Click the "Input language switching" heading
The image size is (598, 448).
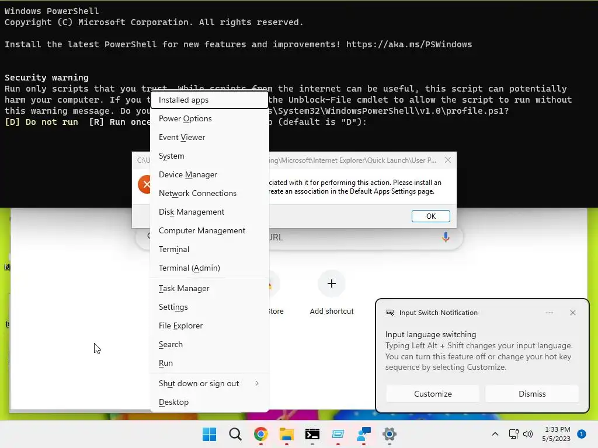430,334
